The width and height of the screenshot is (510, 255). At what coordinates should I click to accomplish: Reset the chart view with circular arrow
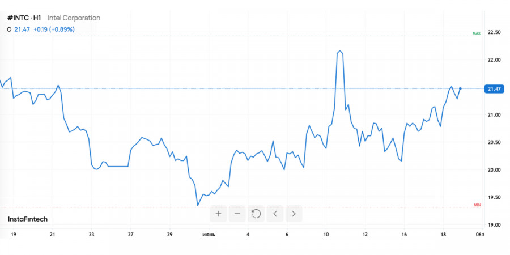256,214
